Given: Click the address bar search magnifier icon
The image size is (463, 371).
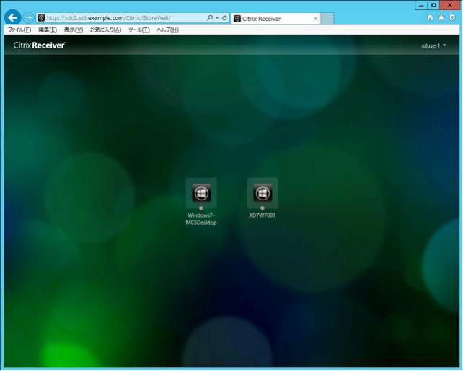Looking at the screenshot, I should [x=210, y=18].
